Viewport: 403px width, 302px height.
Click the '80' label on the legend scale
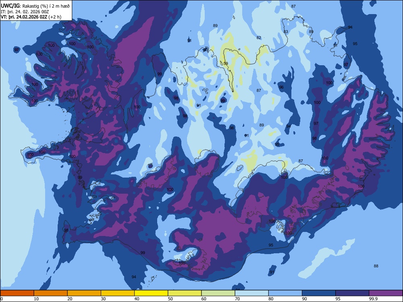271,299
